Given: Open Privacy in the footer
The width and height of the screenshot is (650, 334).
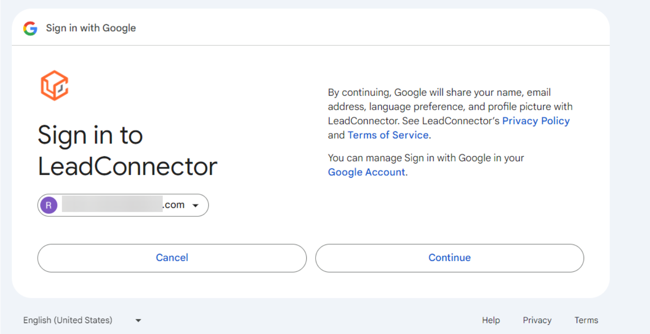Looking at the screenshot, I should pos(537,320).
